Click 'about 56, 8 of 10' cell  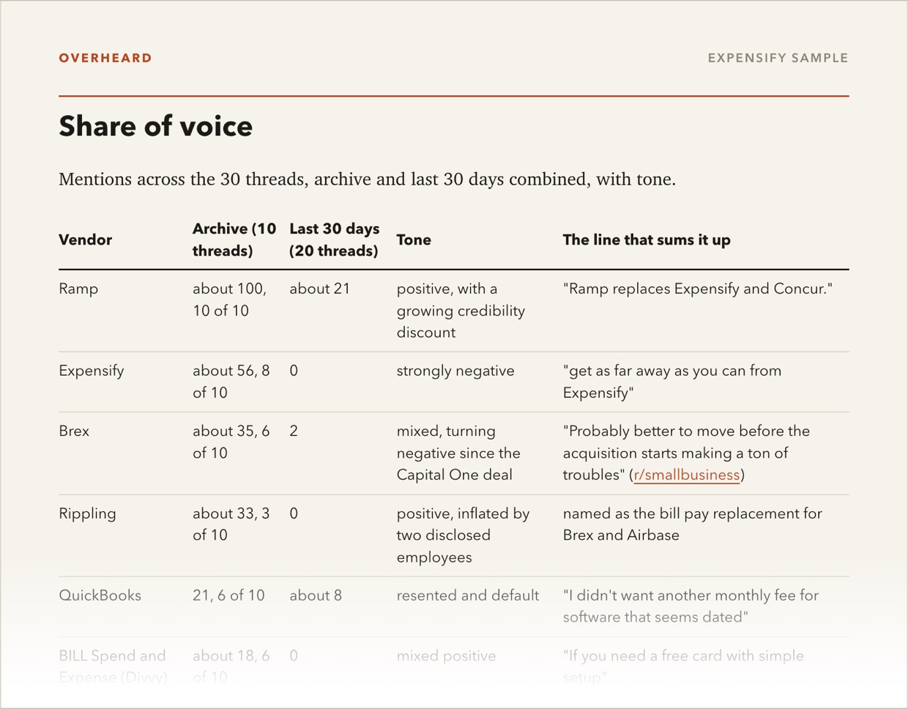click(x=231, y=382)
